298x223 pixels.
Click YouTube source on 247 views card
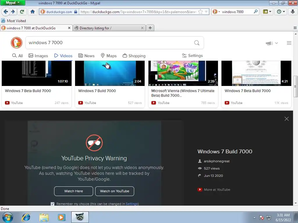pyautogui.click(x=14, y=103)
